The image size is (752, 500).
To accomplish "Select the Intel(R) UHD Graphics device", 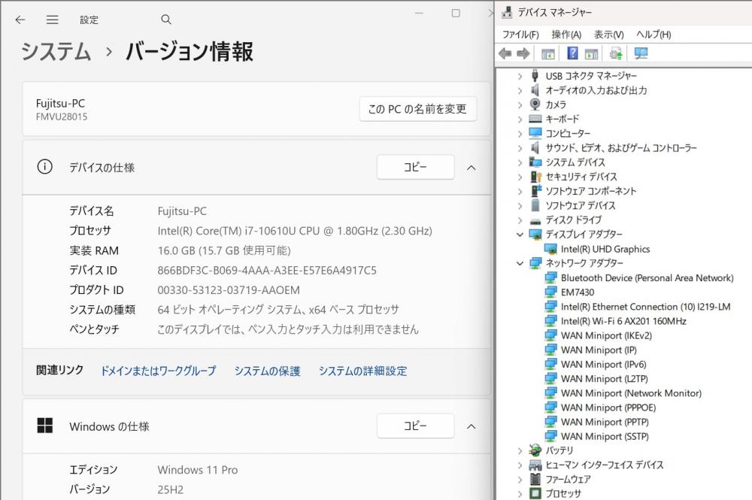I will [605, 249].
